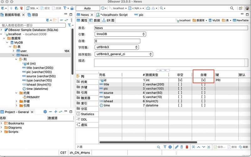Switch to the ER 图 tab
The width and height of the screenshot is (251, 157).
(108, 20)
